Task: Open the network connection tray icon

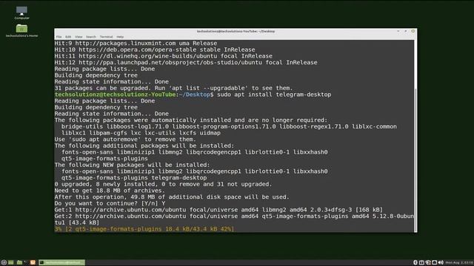Action: [435, 262]
